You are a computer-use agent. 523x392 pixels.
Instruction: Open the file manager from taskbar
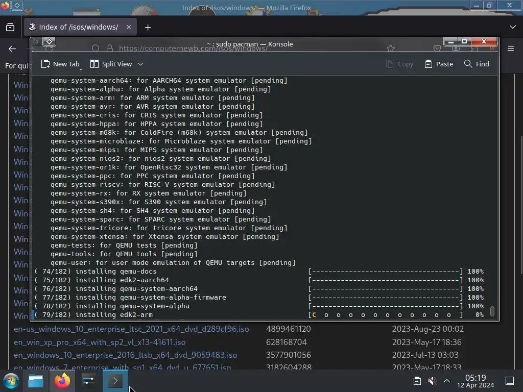coord(36,381)
